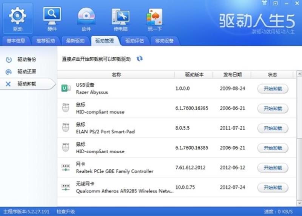Switch to the 移动设备 tab
Image resolution: width=302 pixels, height=216 pixels.
165,41
